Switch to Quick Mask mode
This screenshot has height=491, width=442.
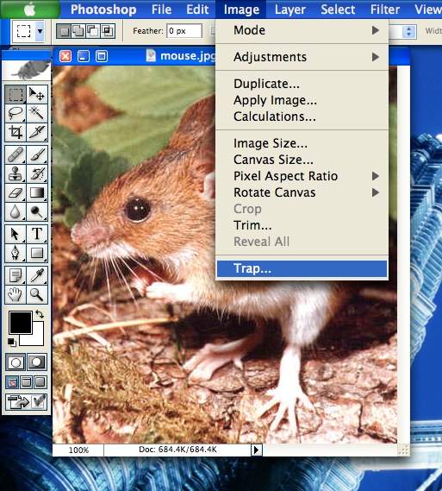37,362
